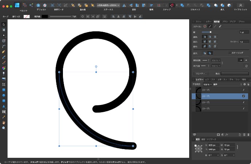Screen dimensions: 251x164
Task: Select the no-stroke style button
Action: (205, 26)
